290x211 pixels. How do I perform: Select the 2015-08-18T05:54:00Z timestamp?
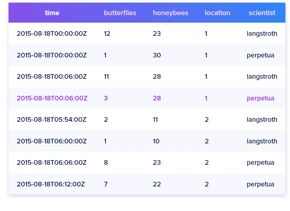(51, 119)
